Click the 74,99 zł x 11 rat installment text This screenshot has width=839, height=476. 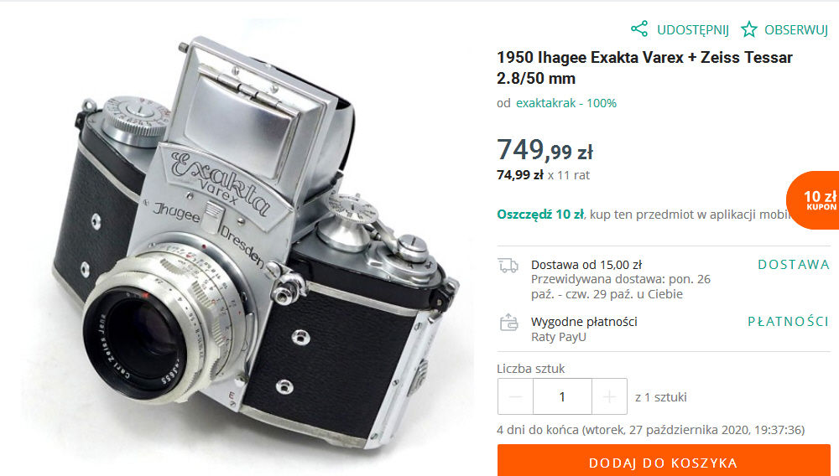point(543,175)
